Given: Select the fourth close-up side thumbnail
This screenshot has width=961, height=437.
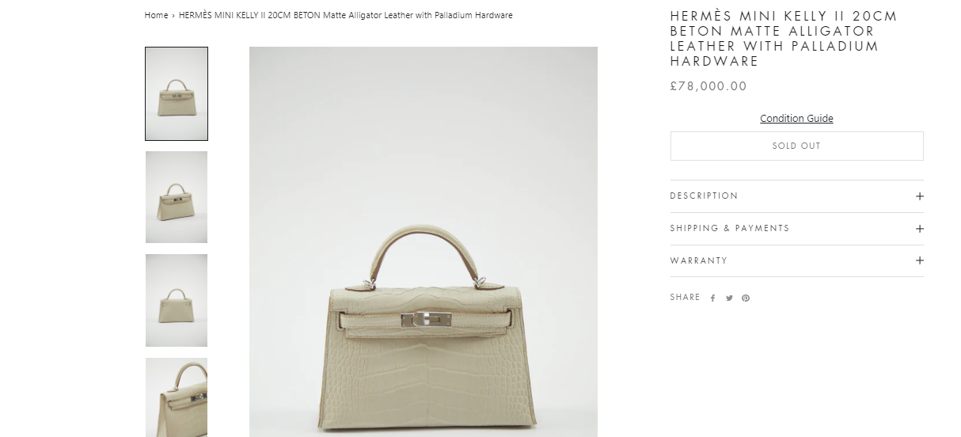Looking at the screenshot, I should click(177, 397).
